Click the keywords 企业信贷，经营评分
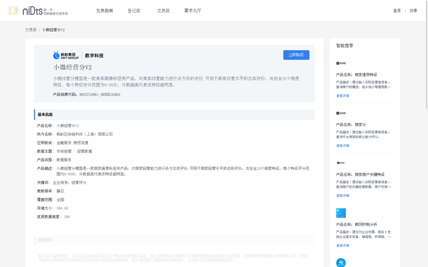 70,183
